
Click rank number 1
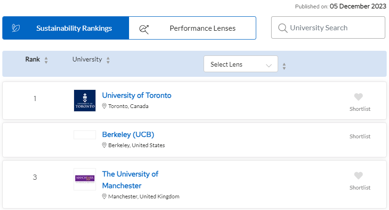35,98
